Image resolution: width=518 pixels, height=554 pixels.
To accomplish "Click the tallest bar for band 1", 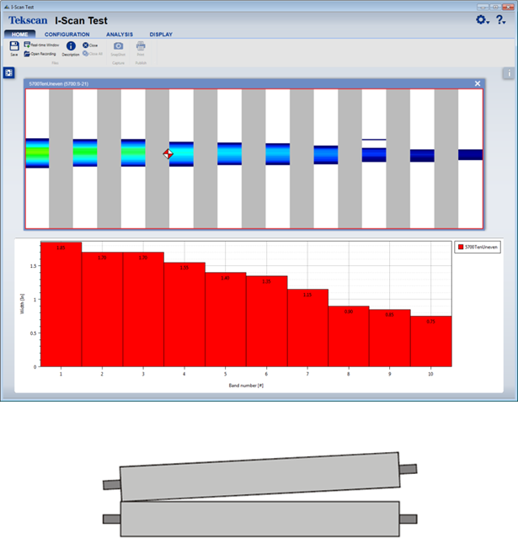I will coord(61,304).
